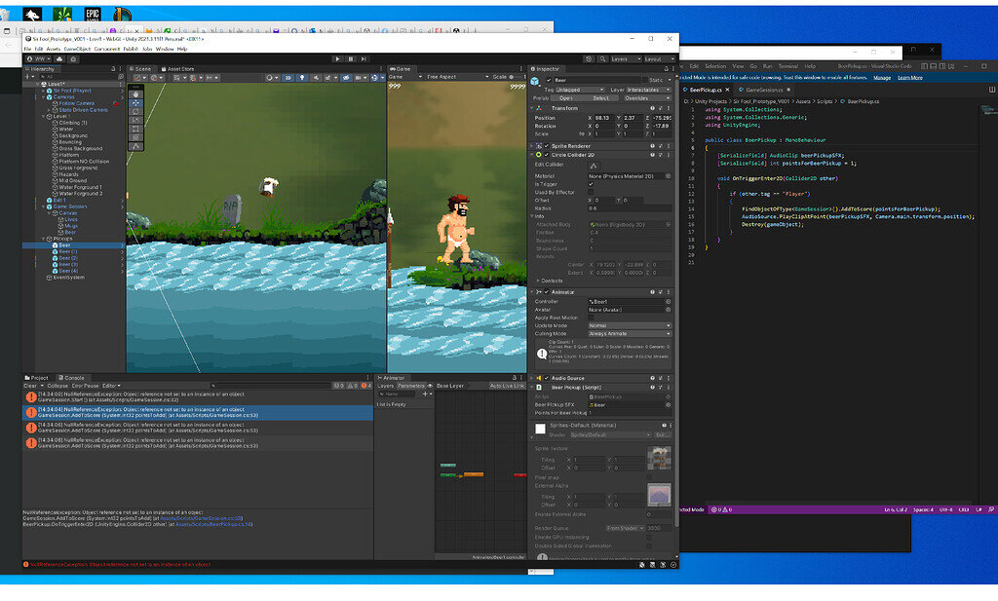Toggle the Circle Collider 2D enabled checkbox

point(546,155)
